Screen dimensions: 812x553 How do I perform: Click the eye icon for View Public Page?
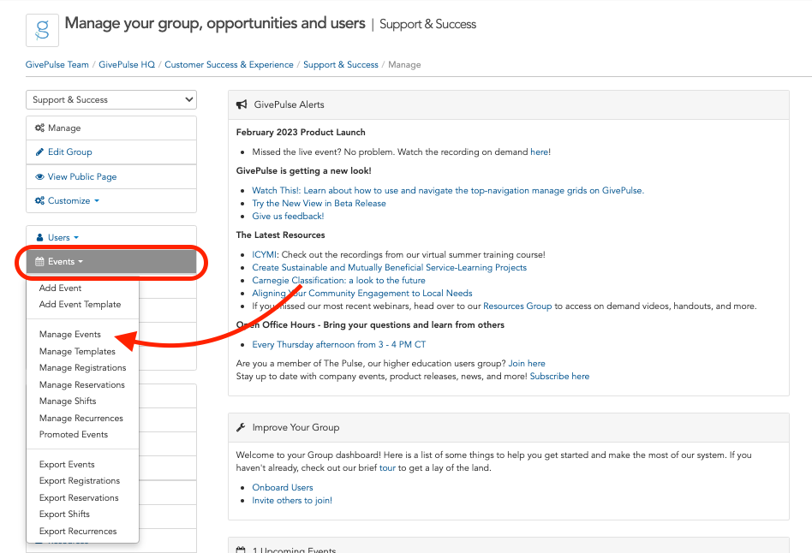[39, 176]
